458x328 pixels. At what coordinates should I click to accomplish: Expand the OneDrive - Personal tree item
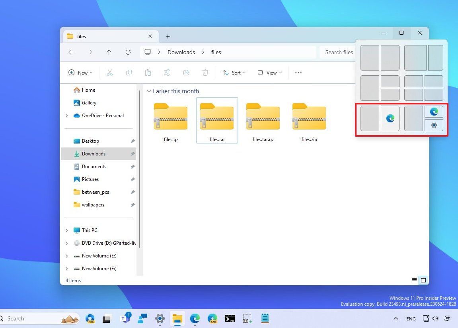[66, 116]
